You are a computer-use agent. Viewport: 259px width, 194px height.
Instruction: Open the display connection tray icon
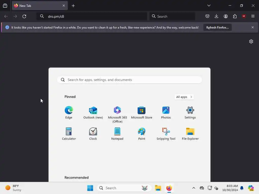tap(210, 188)
